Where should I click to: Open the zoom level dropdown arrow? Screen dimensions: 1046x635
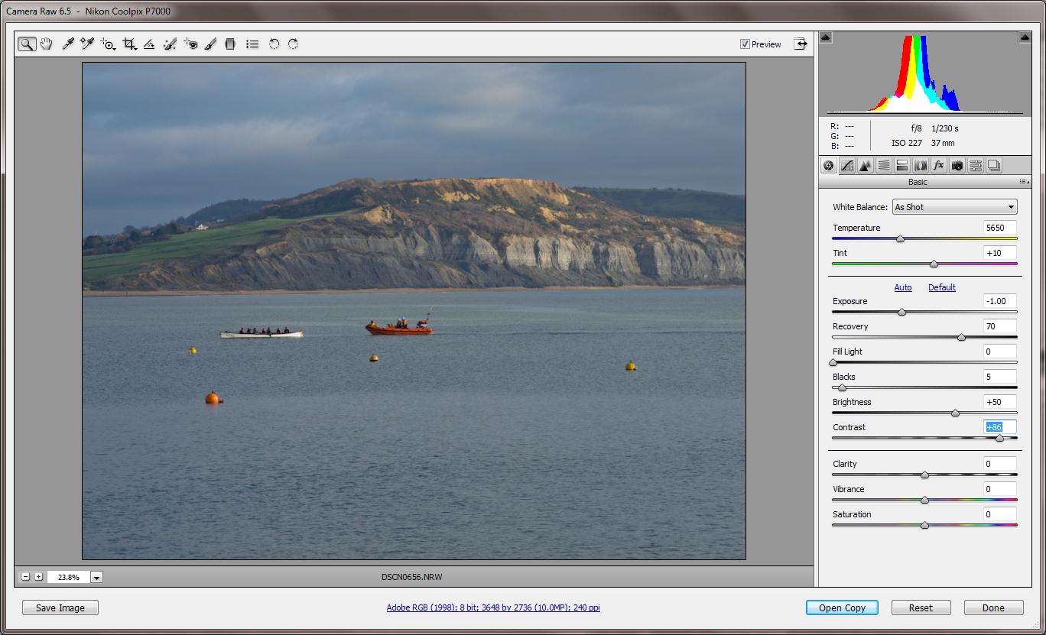click(96, 578)
